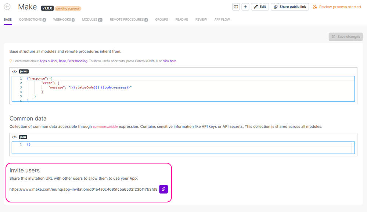The image size is (367, 212).
Task: Click the code icon above the base editor
Action: pyautogui.click(x=14, y=72)
